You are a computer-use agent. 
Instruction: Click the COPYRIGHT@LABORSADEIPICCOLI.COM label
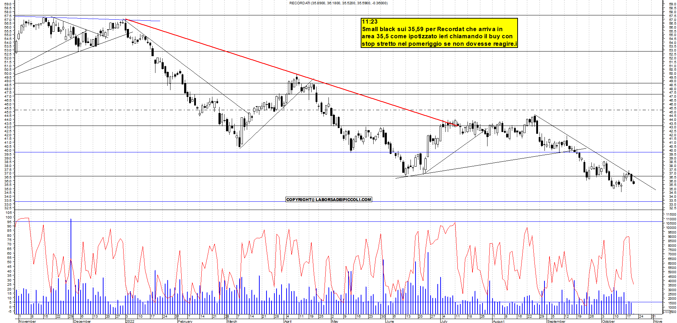(329, 199)
